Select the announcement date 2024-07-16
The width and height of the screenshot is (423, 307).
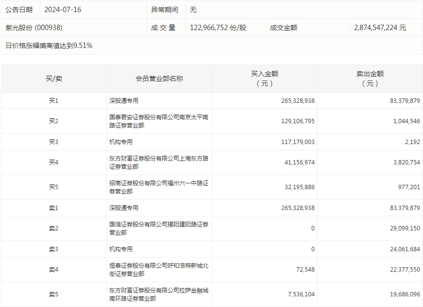pyautogui.click(x=63, y=10)
